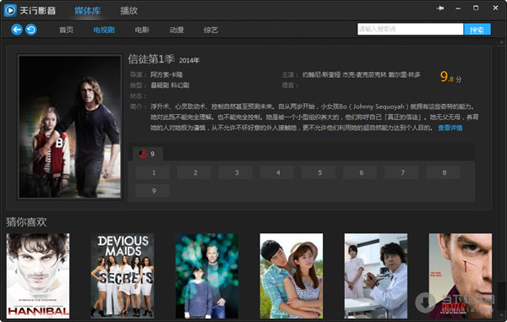The image size is (507, 322).
Task: Focus the search keyword input field
Action: [x=411, y=29]
